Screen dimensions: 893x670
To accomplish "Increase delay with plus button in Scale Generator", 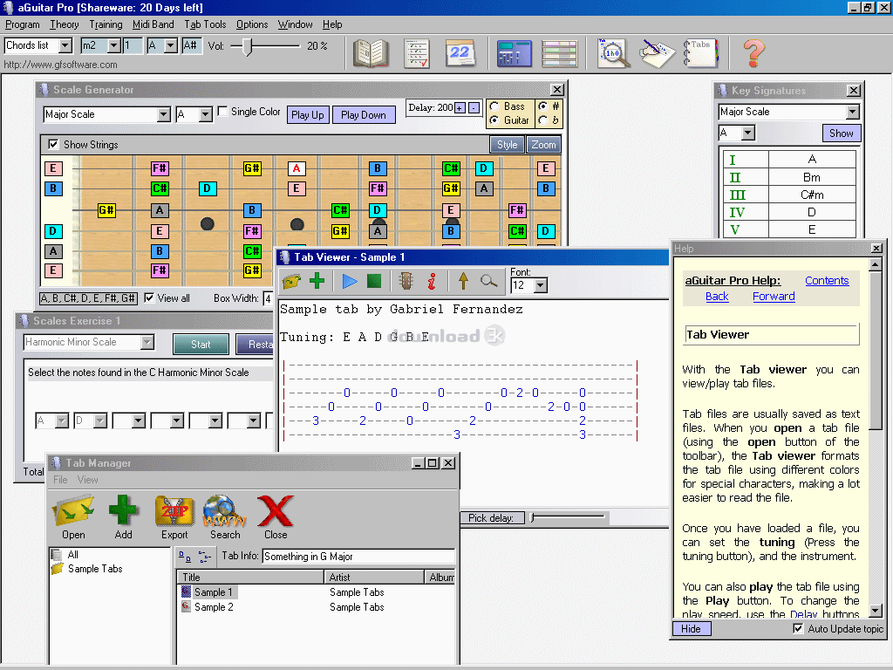I will point(460,107).
